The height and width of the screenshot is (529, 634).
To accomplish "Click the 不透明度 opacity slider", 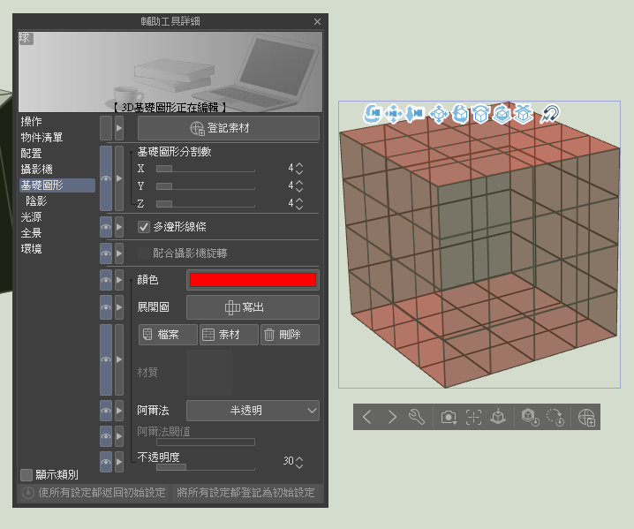I will point(206,467).
